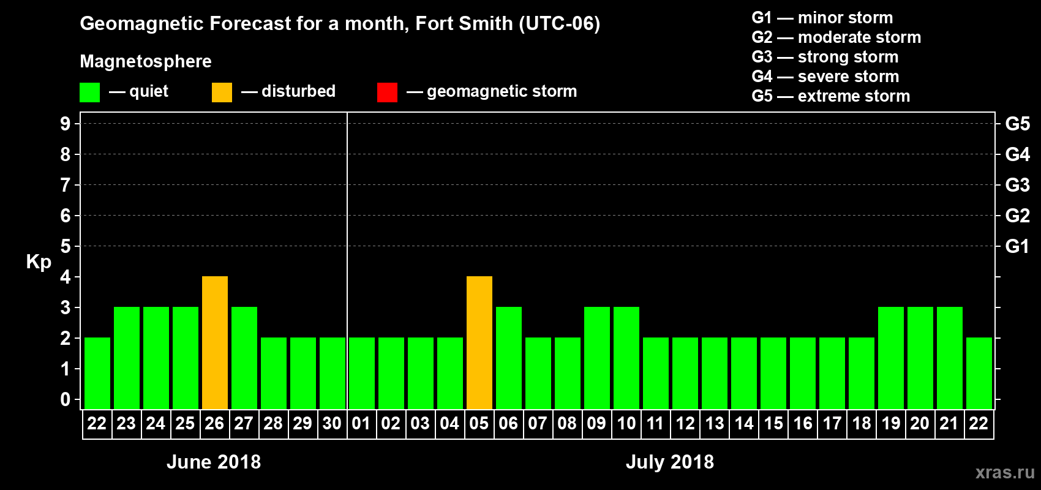
Task: Click the 'G5 — extreme storm' legend line
Action: point(831,96)
